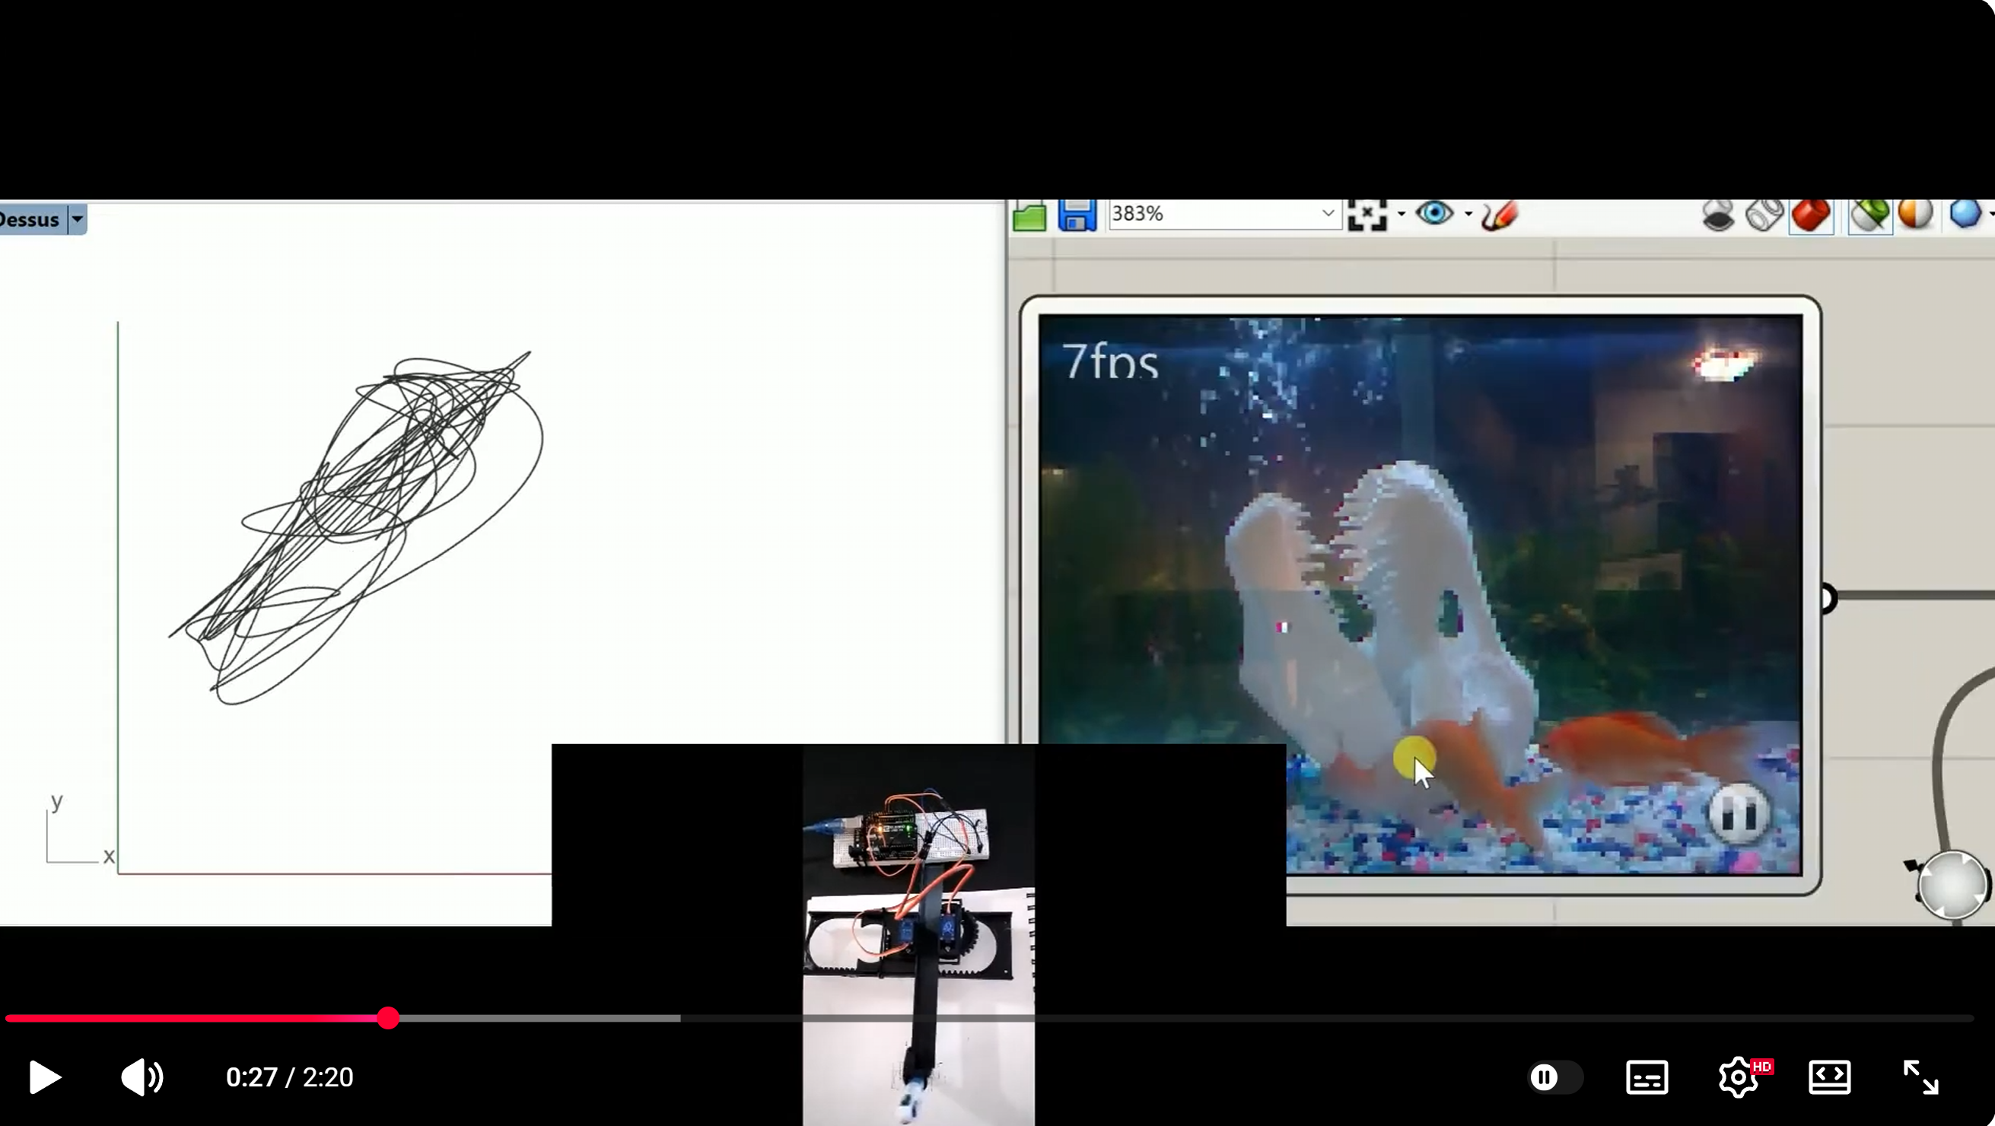Viewport: 1995px width, 1126px height.
Task: Open file with the green folder icon
Action: click(x=1030, y=216)
